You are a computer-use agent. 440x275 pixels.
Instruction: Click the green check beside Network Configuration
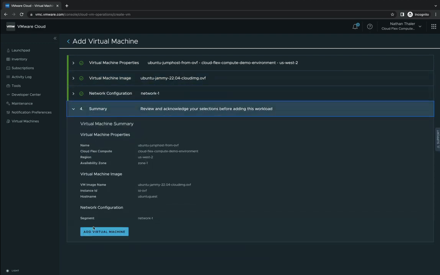[x=81, y=93]
